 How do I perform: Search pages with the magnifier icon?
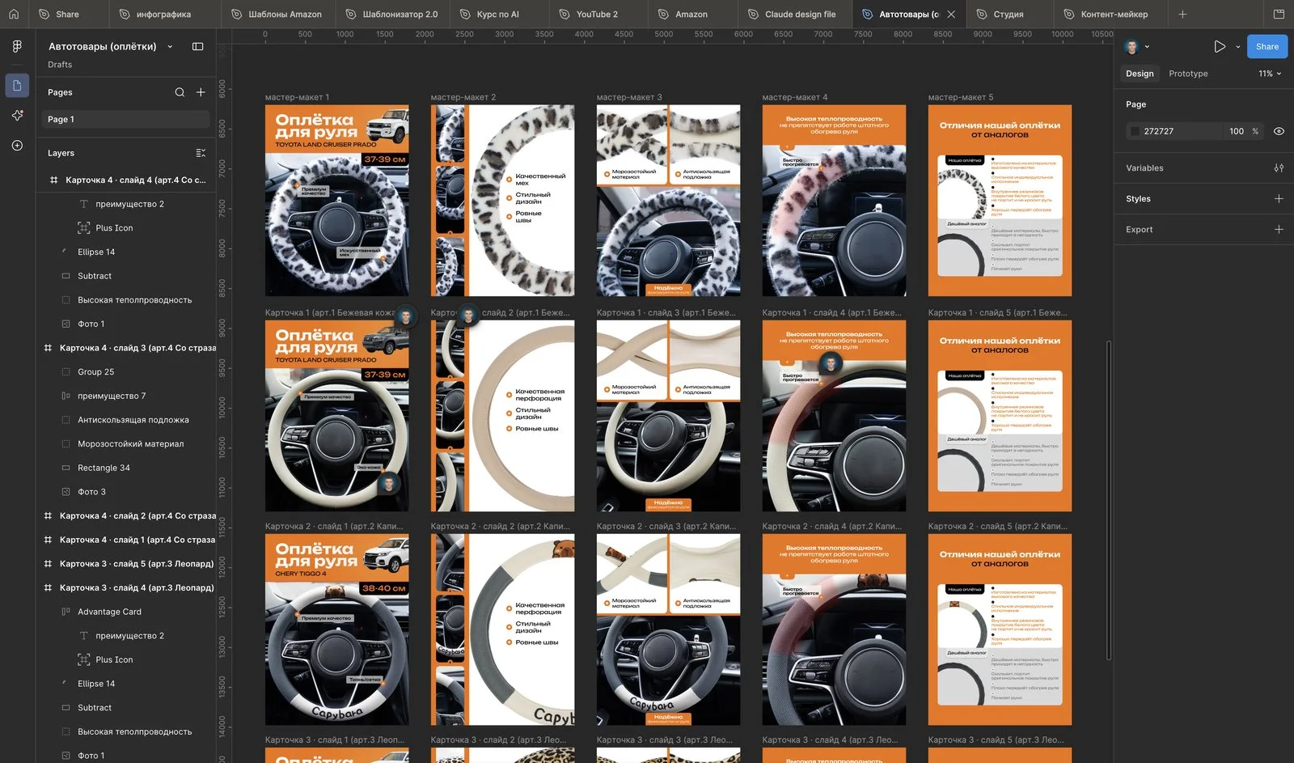pos(180,92)
